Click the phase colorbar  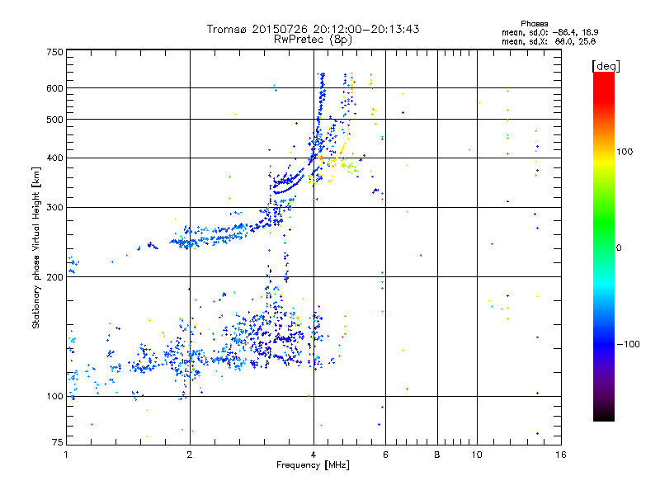tap(604, 247)
